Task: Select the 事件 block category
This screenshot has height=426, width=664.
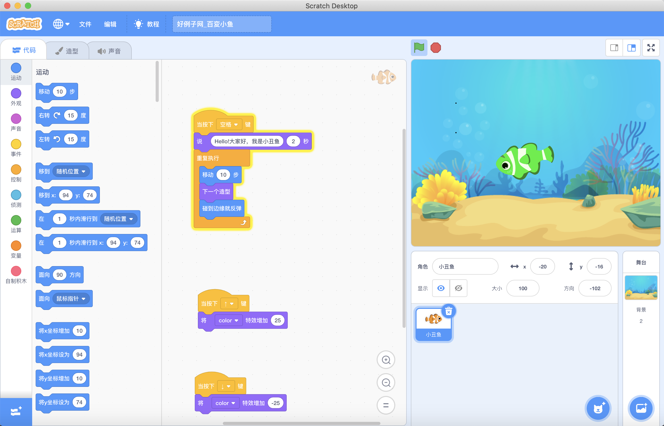Action: pyautogui.click(x=16, y=148)
